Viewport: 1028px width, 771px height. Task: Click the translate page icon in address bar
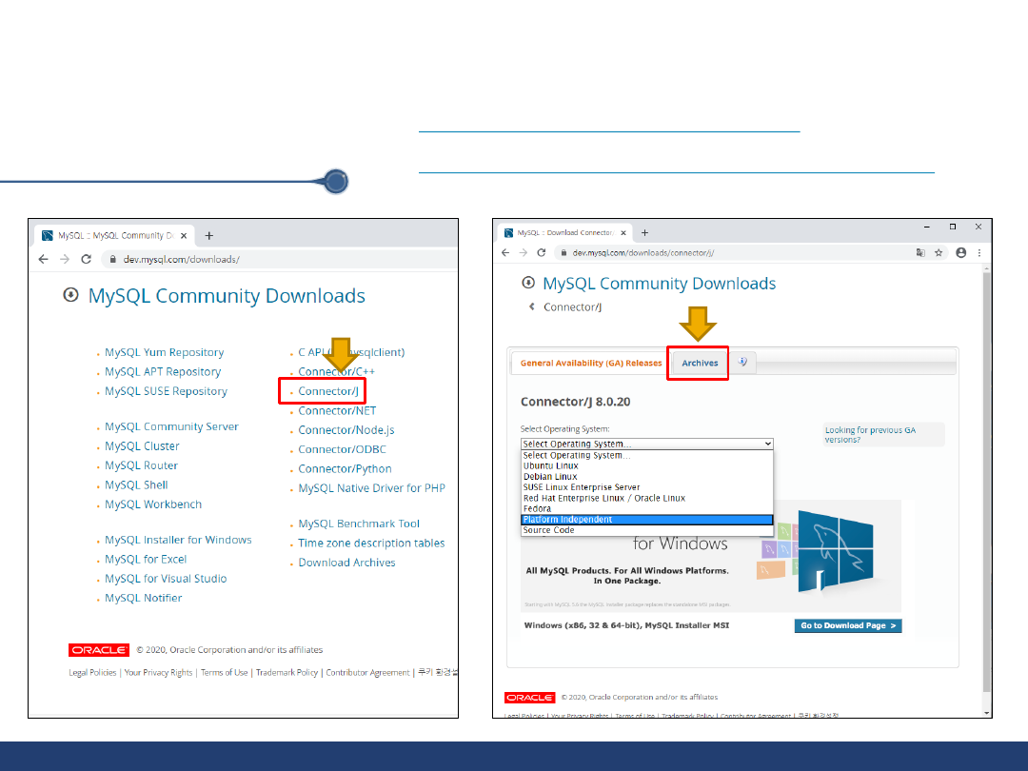coord(920,253)
